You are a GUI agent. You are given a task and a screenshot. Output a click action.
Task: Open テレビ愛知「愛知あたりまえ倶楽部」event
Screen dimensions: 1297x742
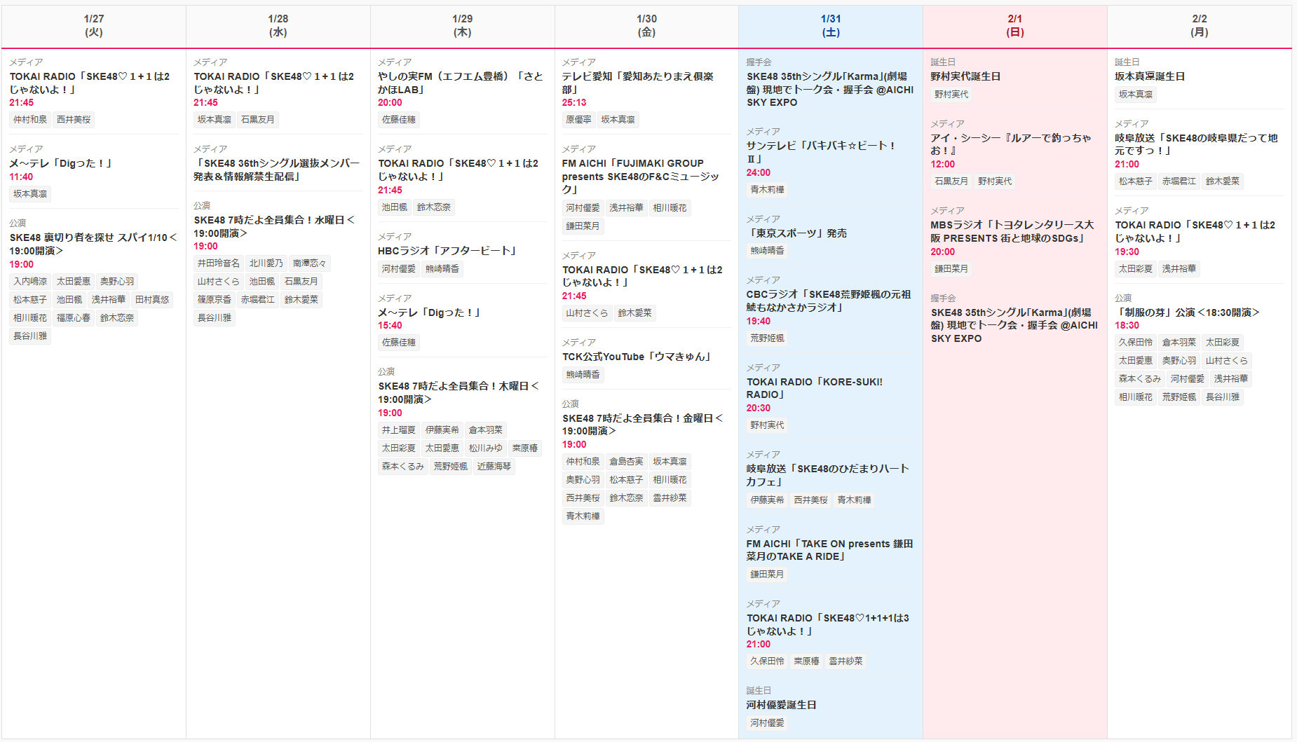[638, 83]
